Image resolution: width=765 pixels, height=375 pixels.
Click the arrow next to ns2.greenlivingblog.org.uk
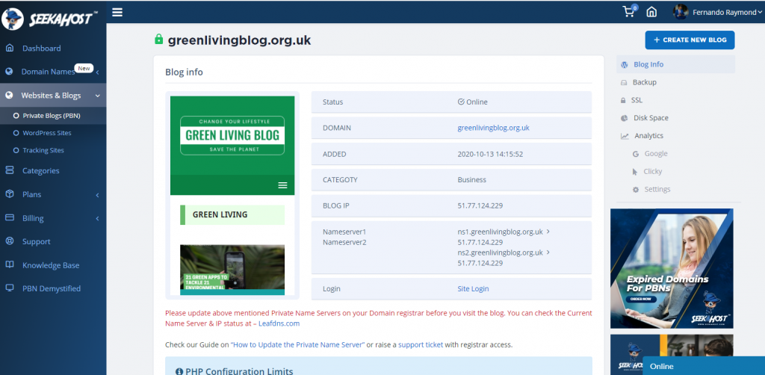pos(548,252)
